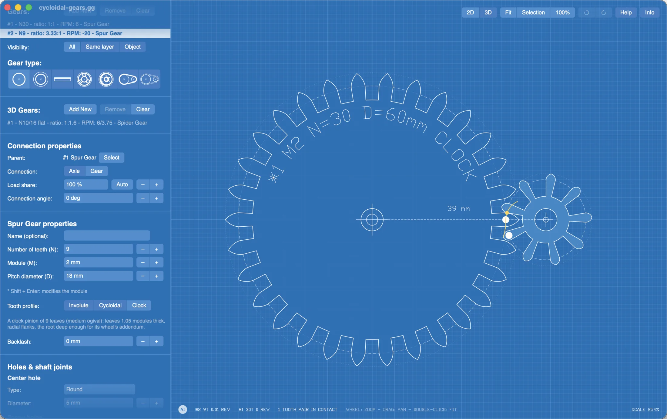Select the chain sprocket type icon

point(128,79)
